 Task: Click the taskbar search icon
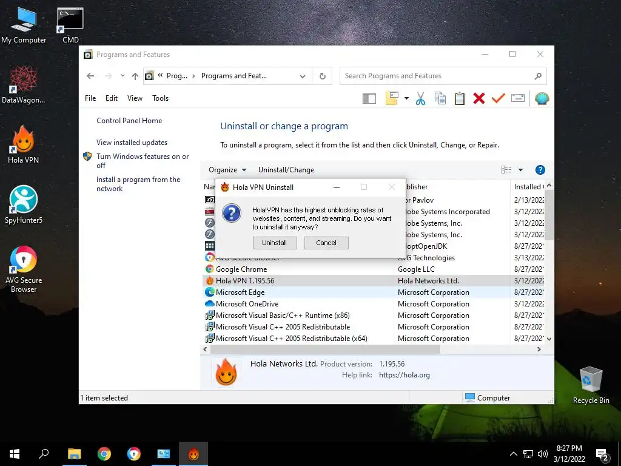click(44, 454)
